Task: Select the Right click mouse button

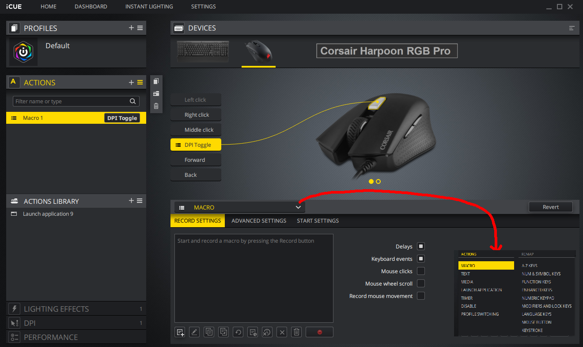Action: click(196, 115)
